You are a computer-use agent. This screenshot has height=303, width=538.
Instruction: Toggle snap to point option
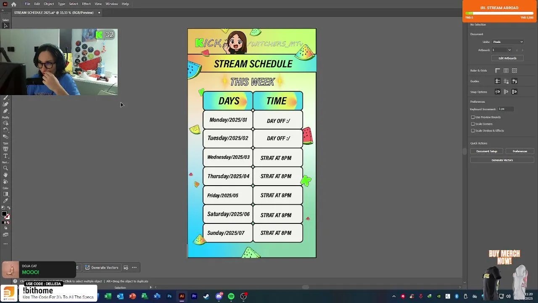tap(498, 92)
